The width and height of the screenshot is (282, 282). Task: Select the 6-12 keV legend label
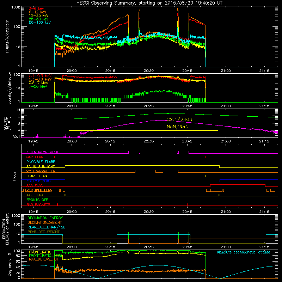pos(38,12)
